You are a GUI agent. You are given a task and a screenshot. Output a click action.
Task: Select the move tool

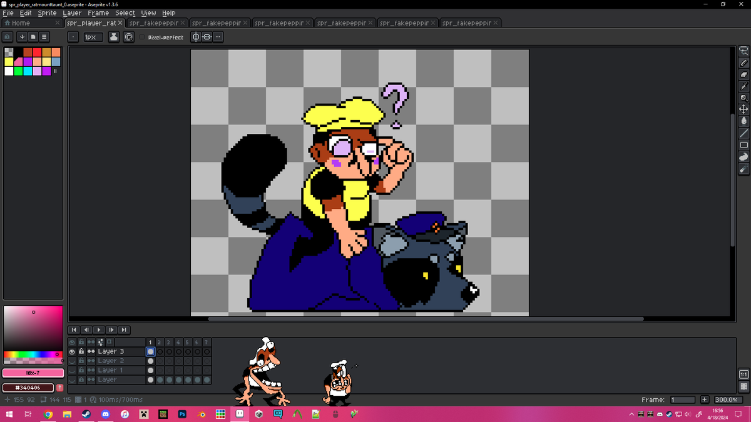[x=743, y=110]
